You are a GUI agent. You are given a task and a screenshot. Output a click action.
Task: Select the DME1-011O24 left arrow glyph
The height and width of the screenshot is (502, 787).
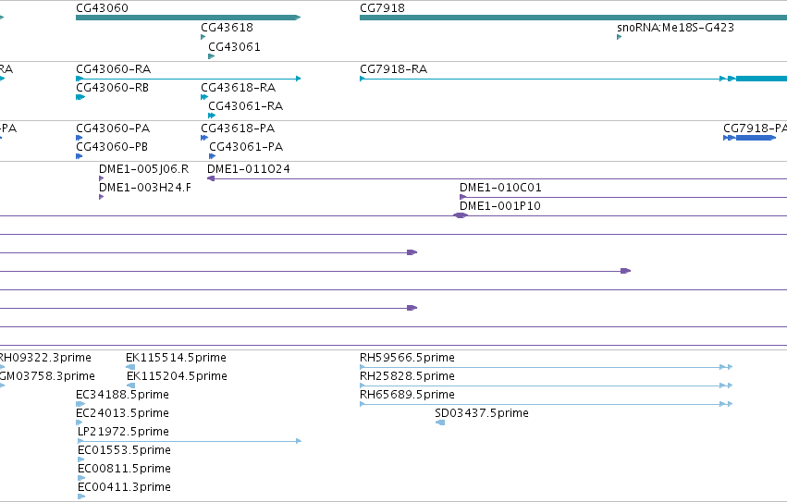pyautogui.click(x=211, y=178)
